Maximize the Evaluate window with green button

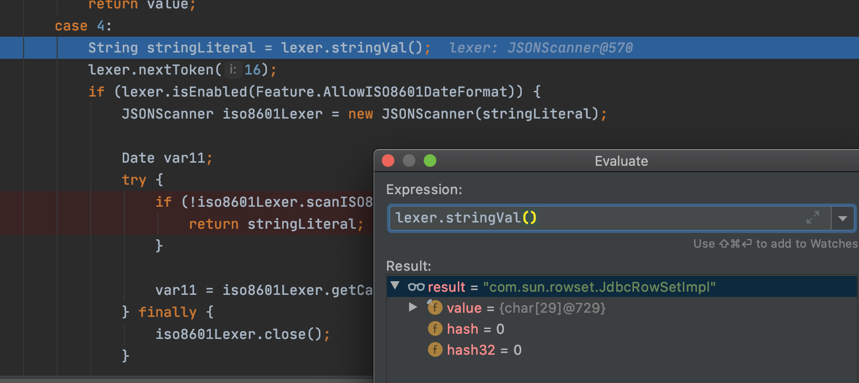(x=430, y=161)
